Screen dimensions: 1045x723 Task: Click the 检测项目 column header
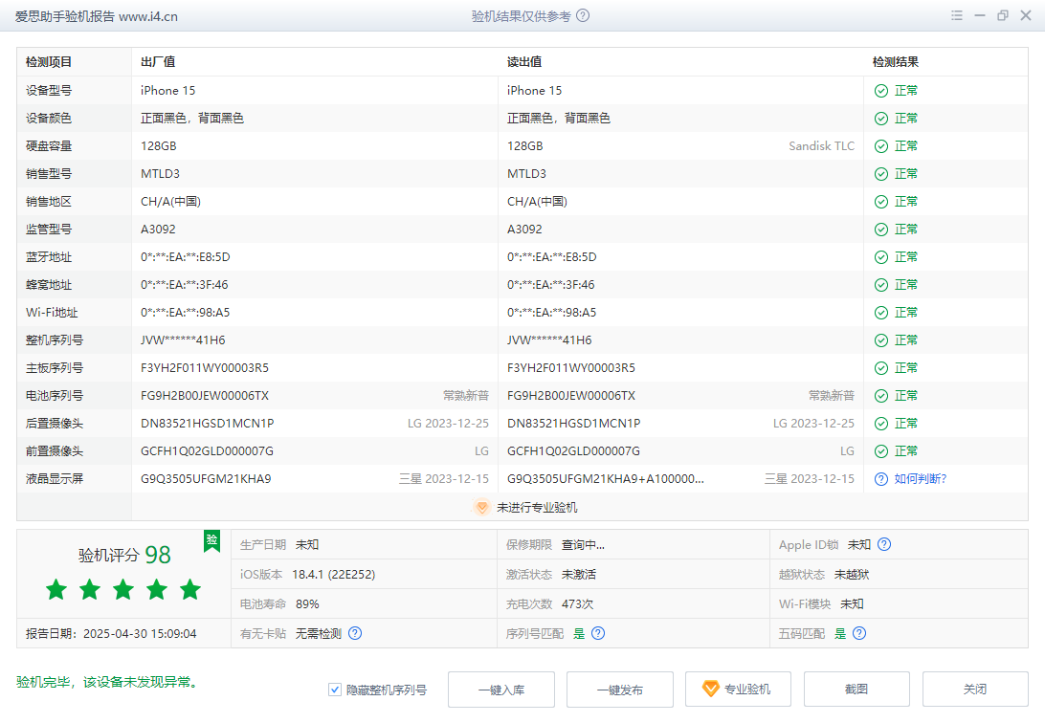point(49,62)
